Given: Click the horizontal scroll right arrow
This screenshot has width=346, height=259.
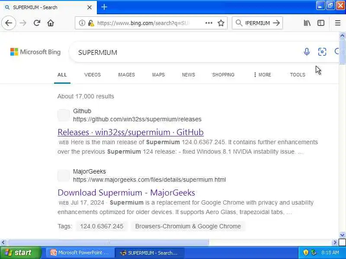Looking at the screenshot, I should [x=335, y=243].
